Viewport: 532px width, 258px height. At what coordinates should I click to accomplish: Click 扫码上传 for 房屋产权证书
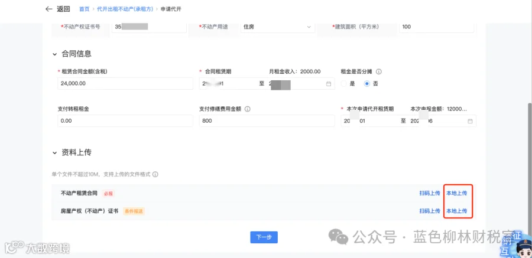click(x=430, y=211)
